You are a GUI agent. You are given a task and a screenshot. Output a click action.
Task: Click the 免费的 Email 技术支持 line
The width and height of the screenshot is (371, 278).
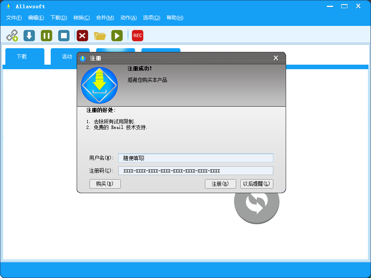[117, 127]
